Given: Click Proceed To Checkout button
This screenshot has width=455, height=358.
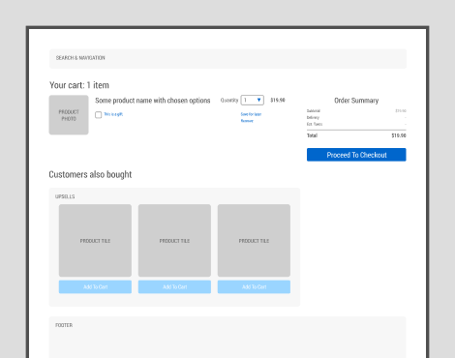Looking at the screenshot, I should [x=356, y=155].
